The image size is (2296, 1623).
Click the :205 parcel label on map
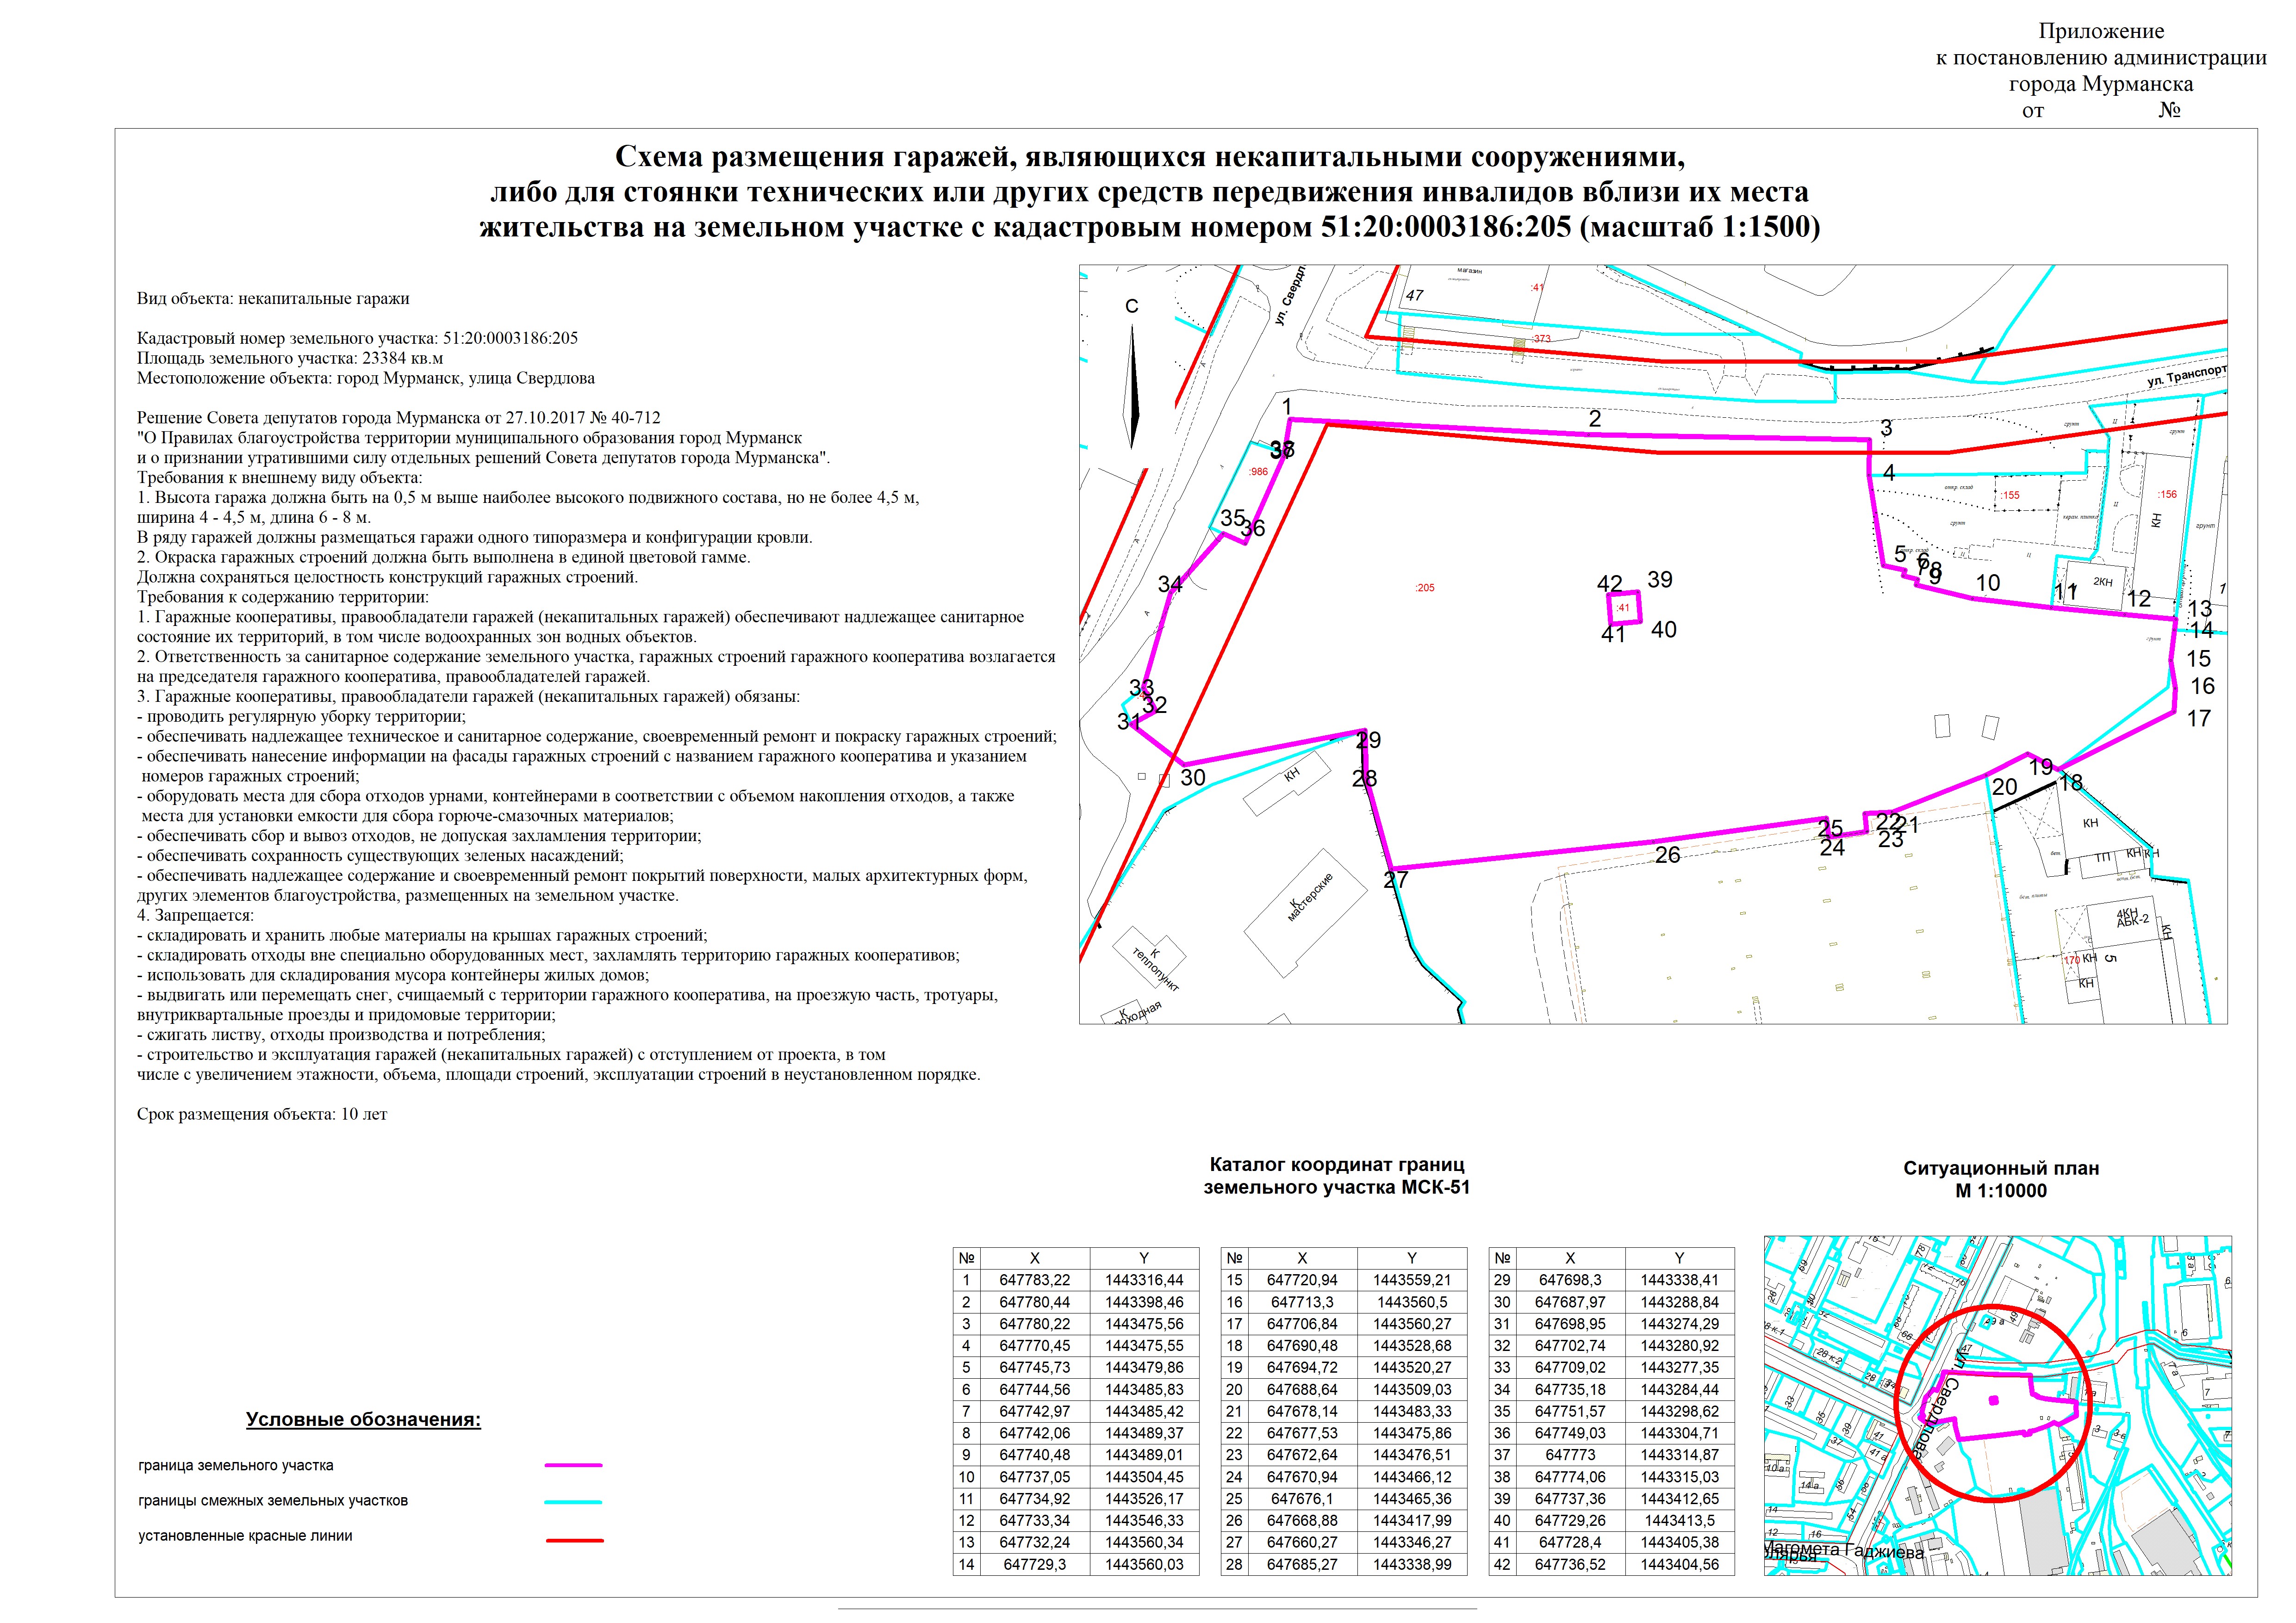click(x=1425, y=588)
